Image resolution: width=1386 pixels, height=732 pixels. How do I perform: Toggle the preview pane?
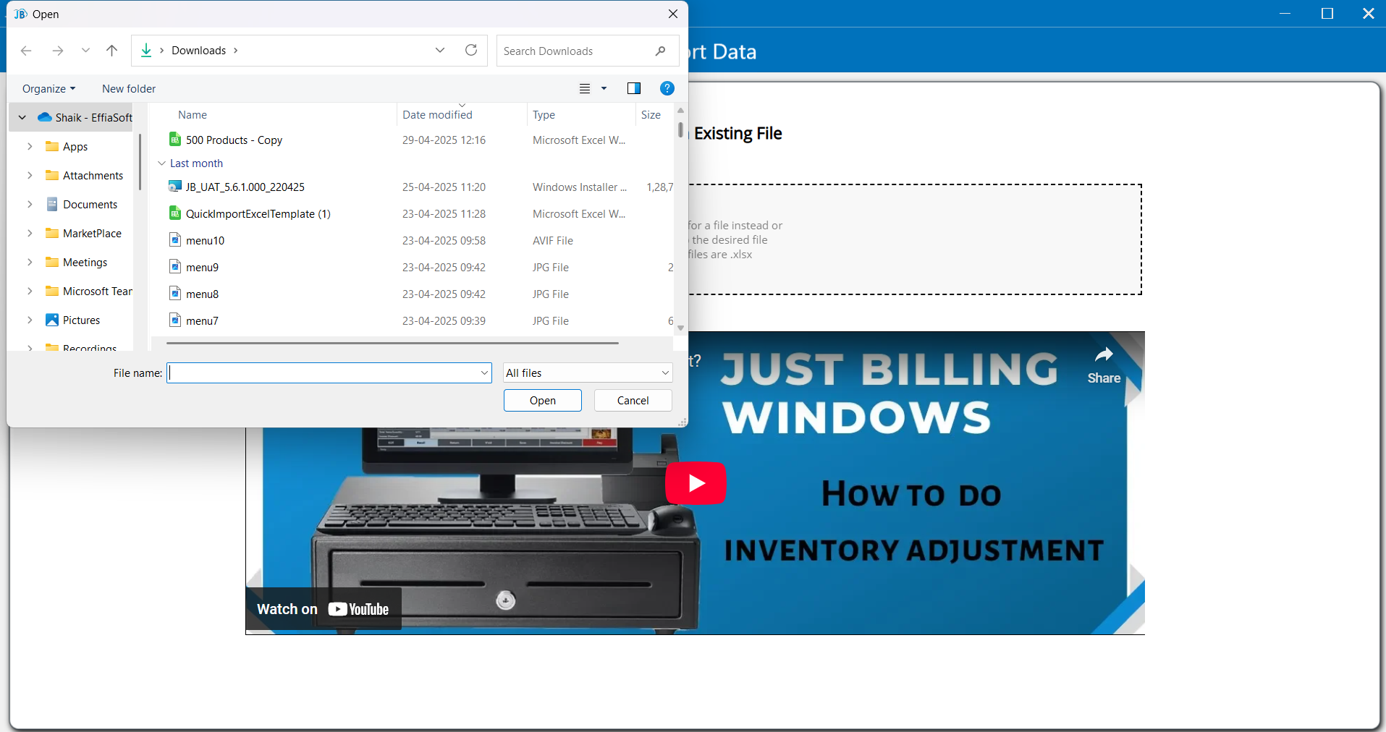coord(634,88)
